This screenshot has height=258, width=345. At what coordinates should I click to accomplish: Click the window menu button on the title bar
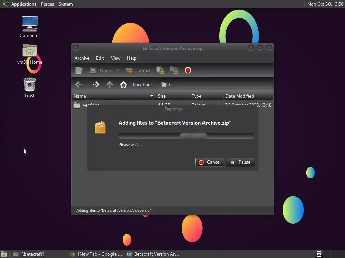click(x=76, y=48)
